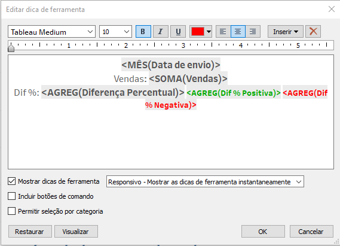The height and width of the screenshot is (246, 340).
Task: Check Permitir seleção por categoria
Action: [12, 211]
